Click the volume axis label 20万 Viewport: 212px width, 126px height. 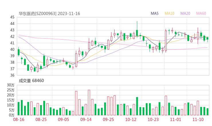(x=11, y=95)
